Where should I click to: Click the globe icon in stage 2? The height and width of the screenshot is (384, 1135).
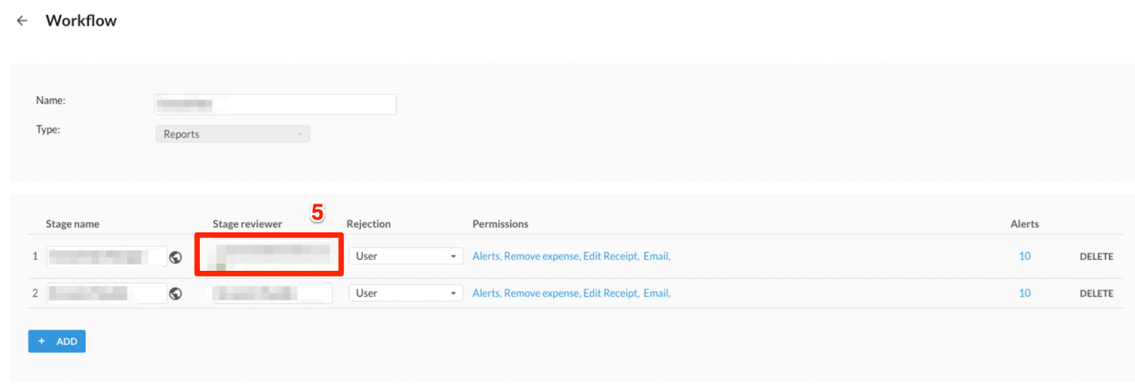(175, 294)
